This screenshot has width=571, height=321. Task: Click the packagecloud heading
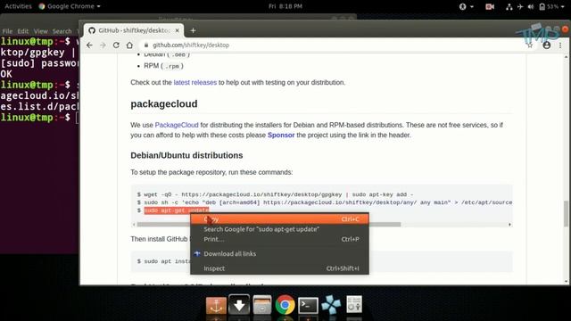(164, 104)
